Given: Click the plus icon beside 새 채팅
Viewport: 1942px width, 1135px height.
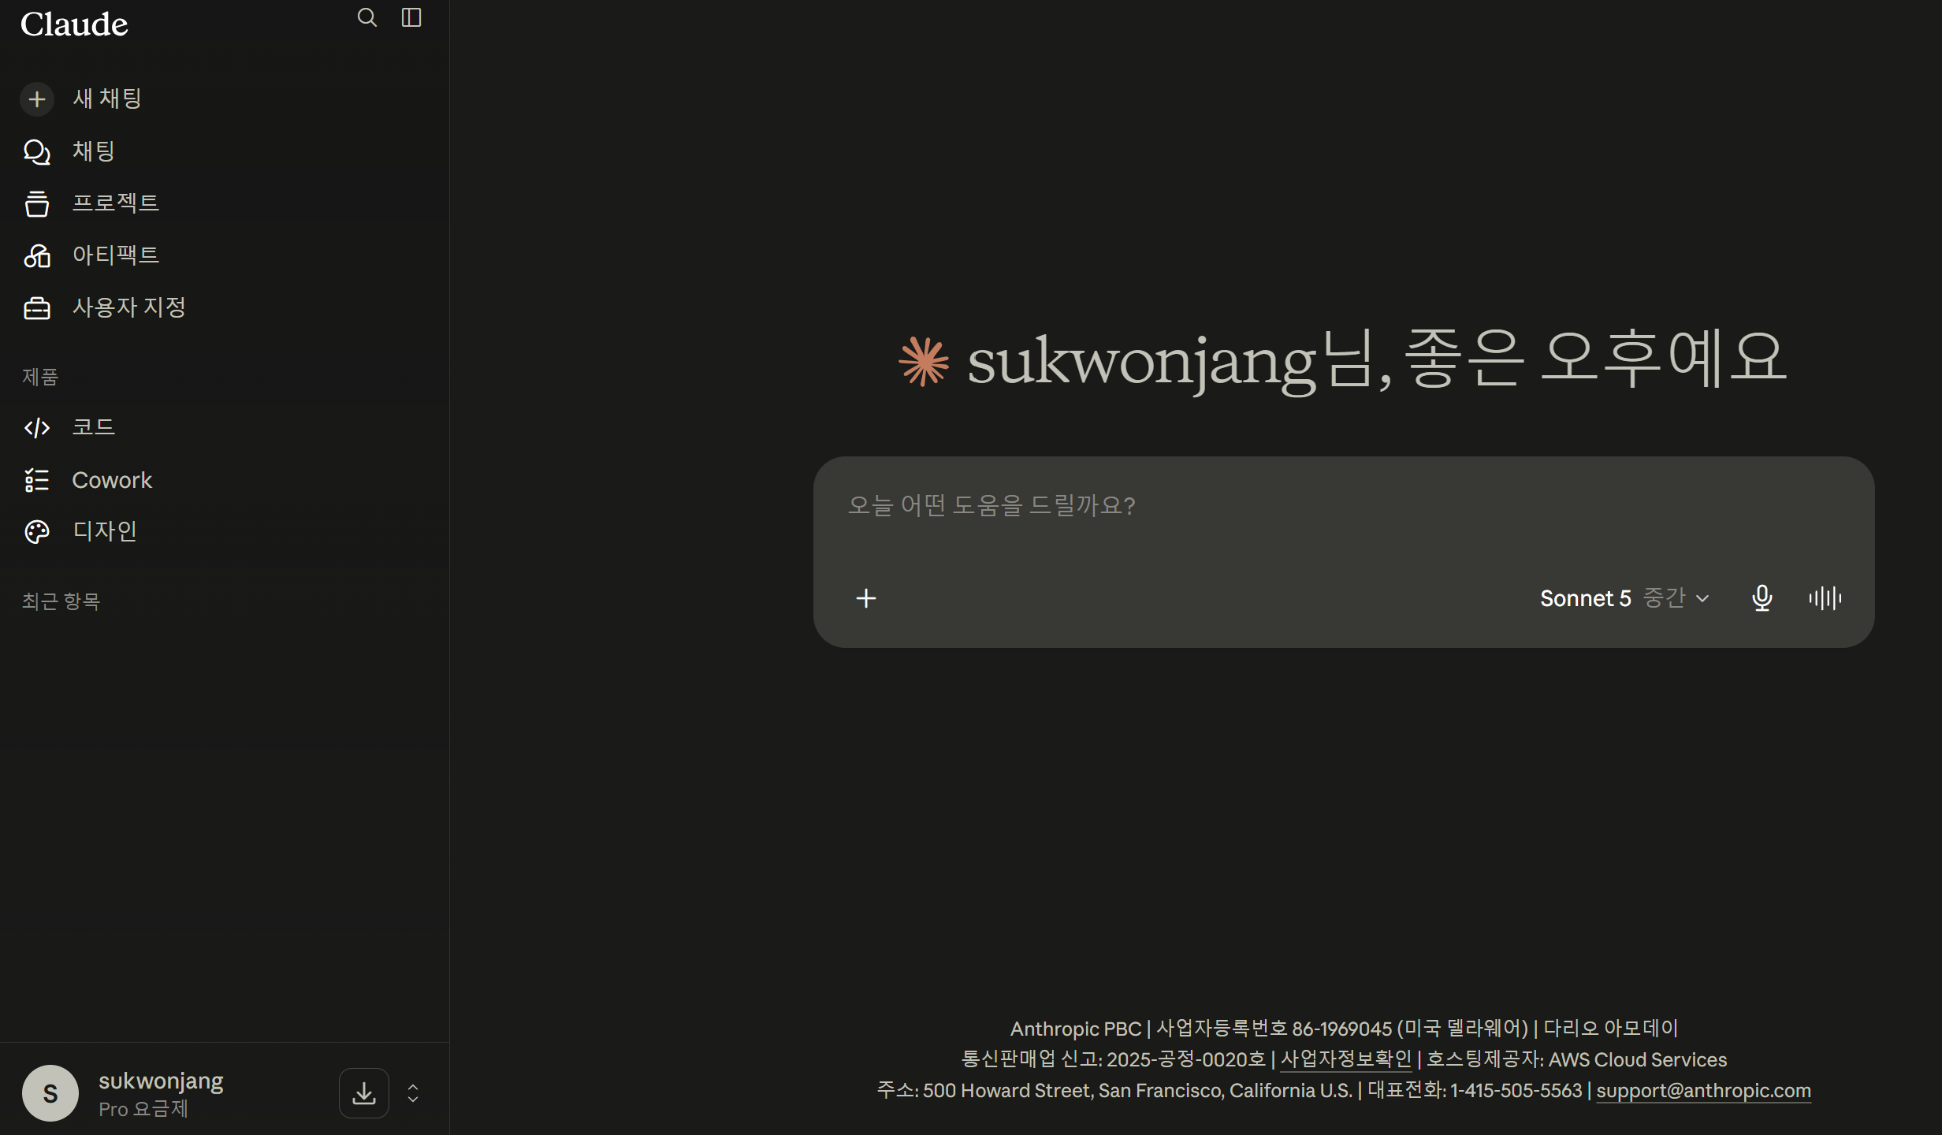Looking at the screenshot, I should click(37, 99).
